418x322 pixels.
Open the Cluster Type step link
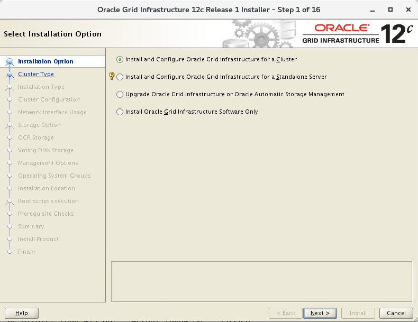click(x=36, y=74)
